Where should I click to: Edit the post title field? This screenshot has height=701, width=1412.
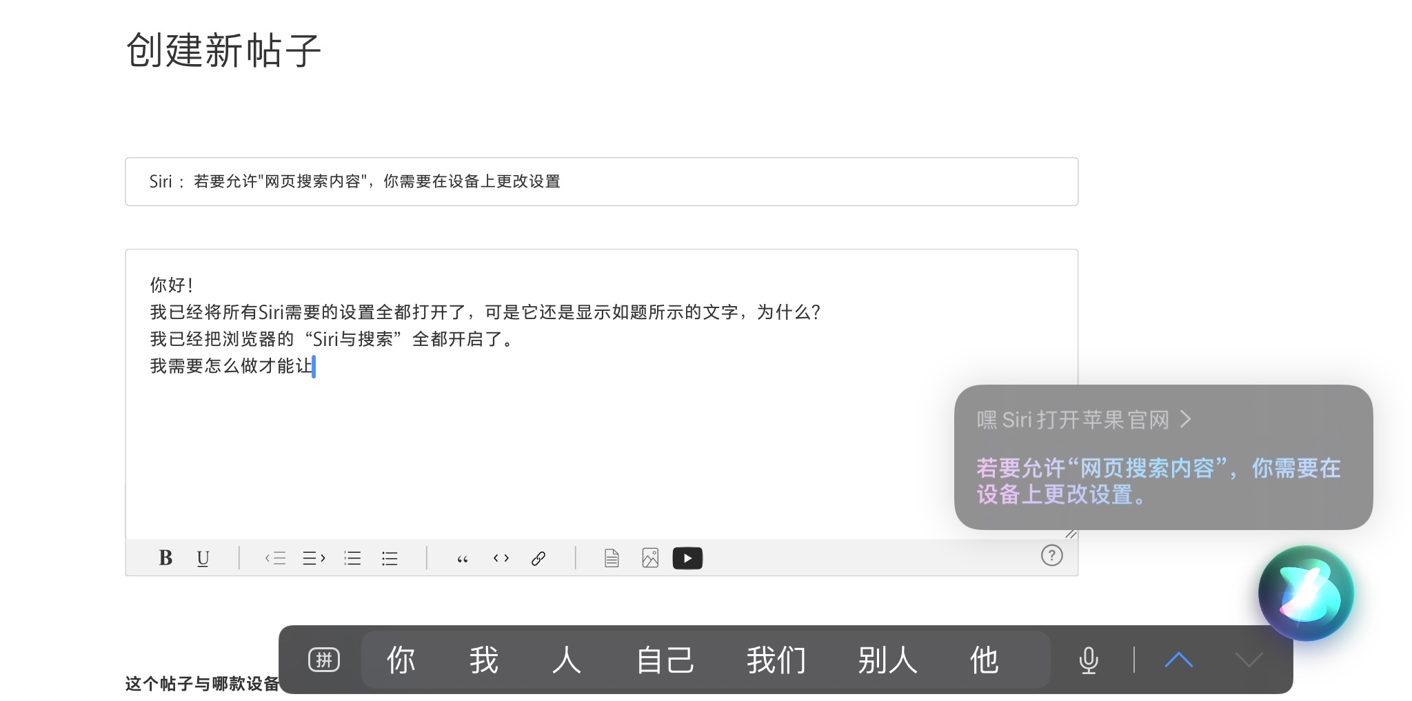click(x=601, y=181)
